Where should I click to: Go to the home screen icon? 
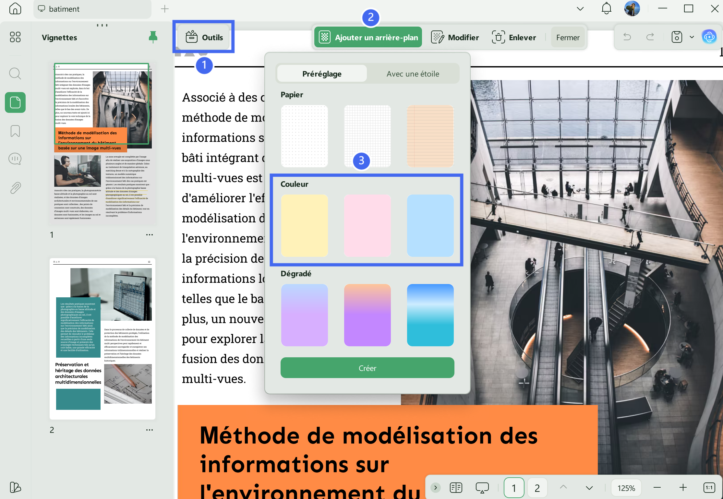[15, 9]
